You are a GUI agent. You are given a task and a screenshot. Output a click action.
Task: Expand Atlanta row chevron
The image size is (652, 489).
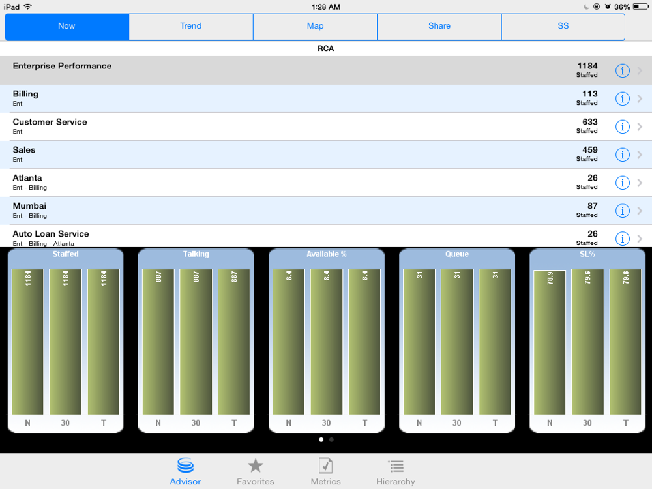click(x=640, y=183)
